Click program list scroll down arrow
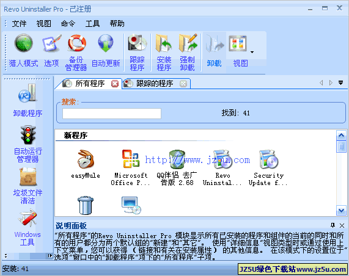 (x=342, y=211)
